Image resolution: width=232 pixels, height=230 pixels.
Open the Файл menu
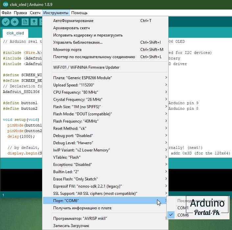click(6, 13)
